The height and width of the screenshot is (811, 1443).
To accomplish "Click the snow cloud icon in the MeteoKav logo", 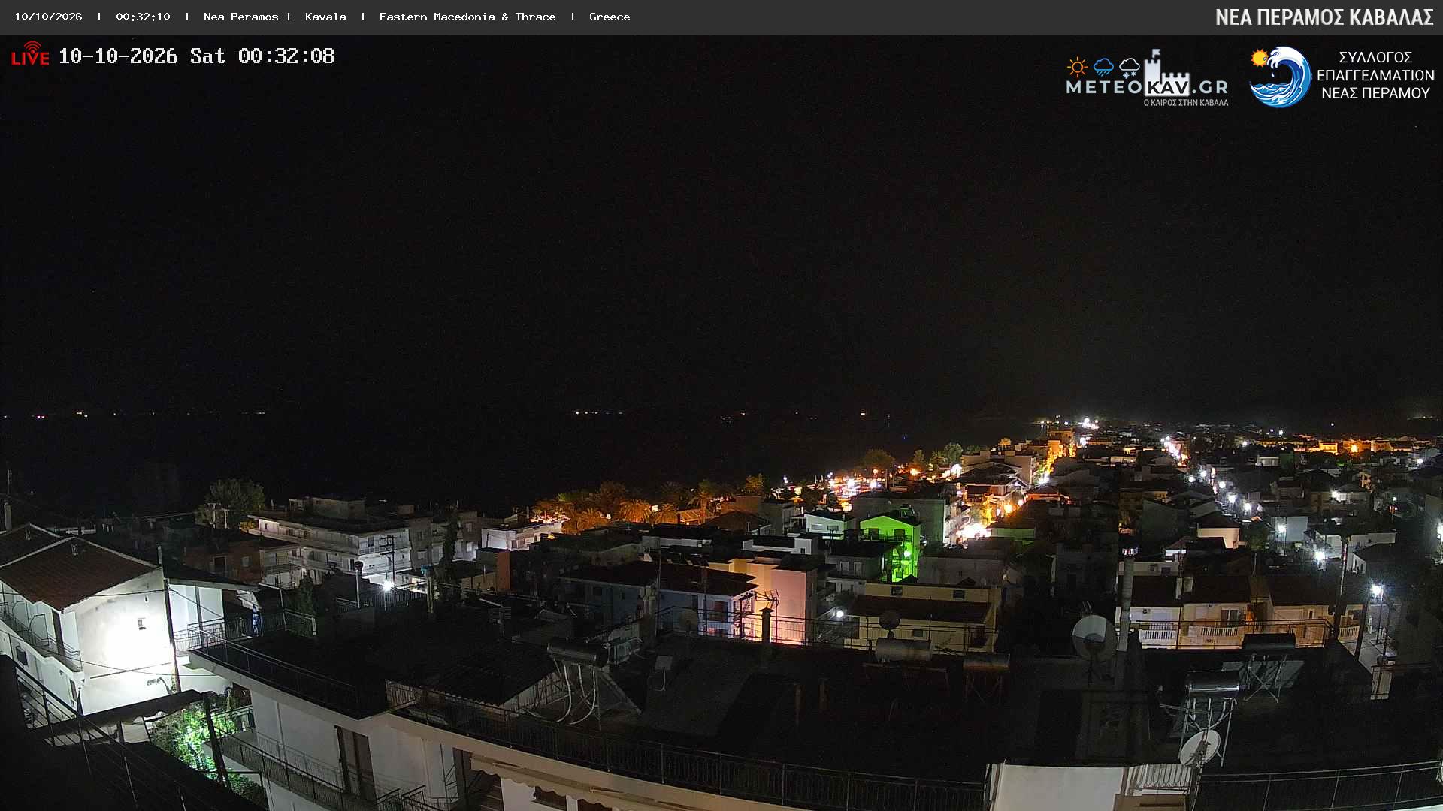I will [1129, 68].
